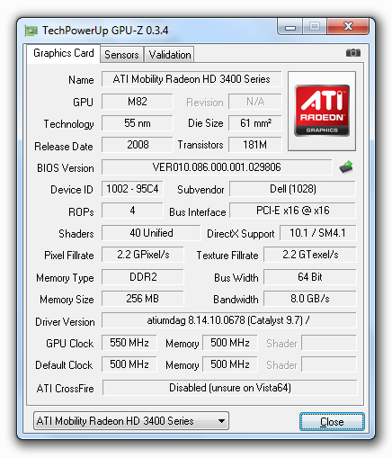Click the DirectX Support value 10.1 / SM4.1
392x458 pixels.
pyautogui.click(x=318, y=233)
